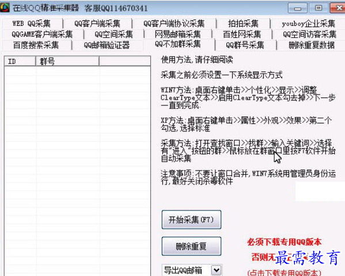
Task: Close the QQ采集器 window
Action: coord(338,8)
